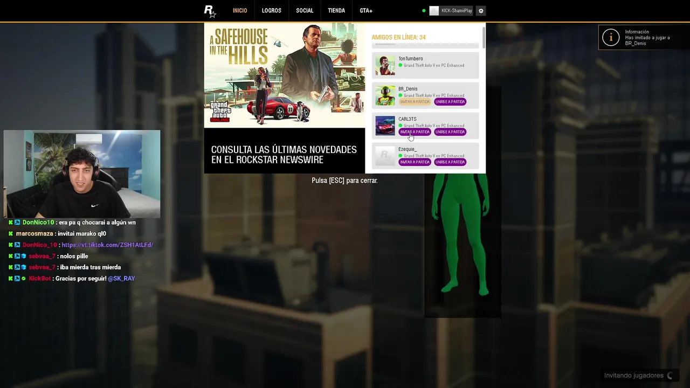690x388 pixels.
Task: Click the 'Pulsa [ESC] para cerrar' hint
Action: [344, 181]
